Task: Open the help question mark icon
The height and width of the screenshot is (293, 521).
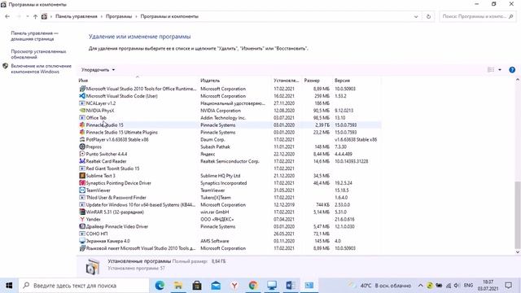Action: pyautogui.click(x=512, y=70)
